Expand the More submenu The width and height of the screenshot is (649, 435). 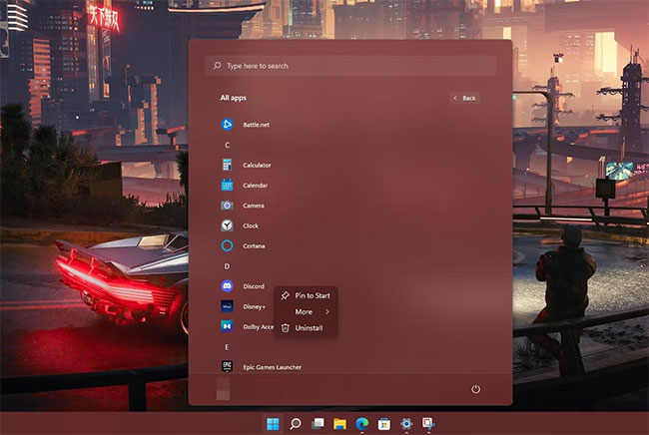click(x=305, y=311)
